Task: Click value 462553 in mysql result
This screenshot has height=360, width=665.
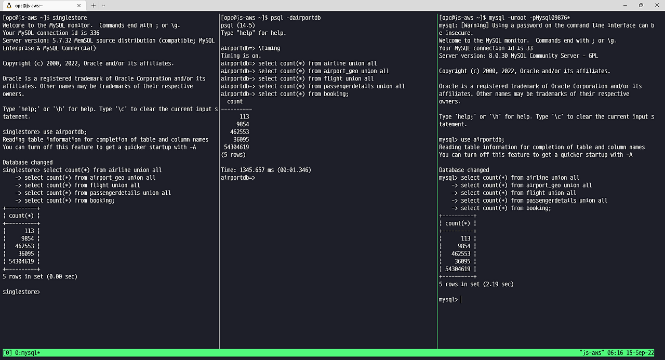Action: pos(461,254)
